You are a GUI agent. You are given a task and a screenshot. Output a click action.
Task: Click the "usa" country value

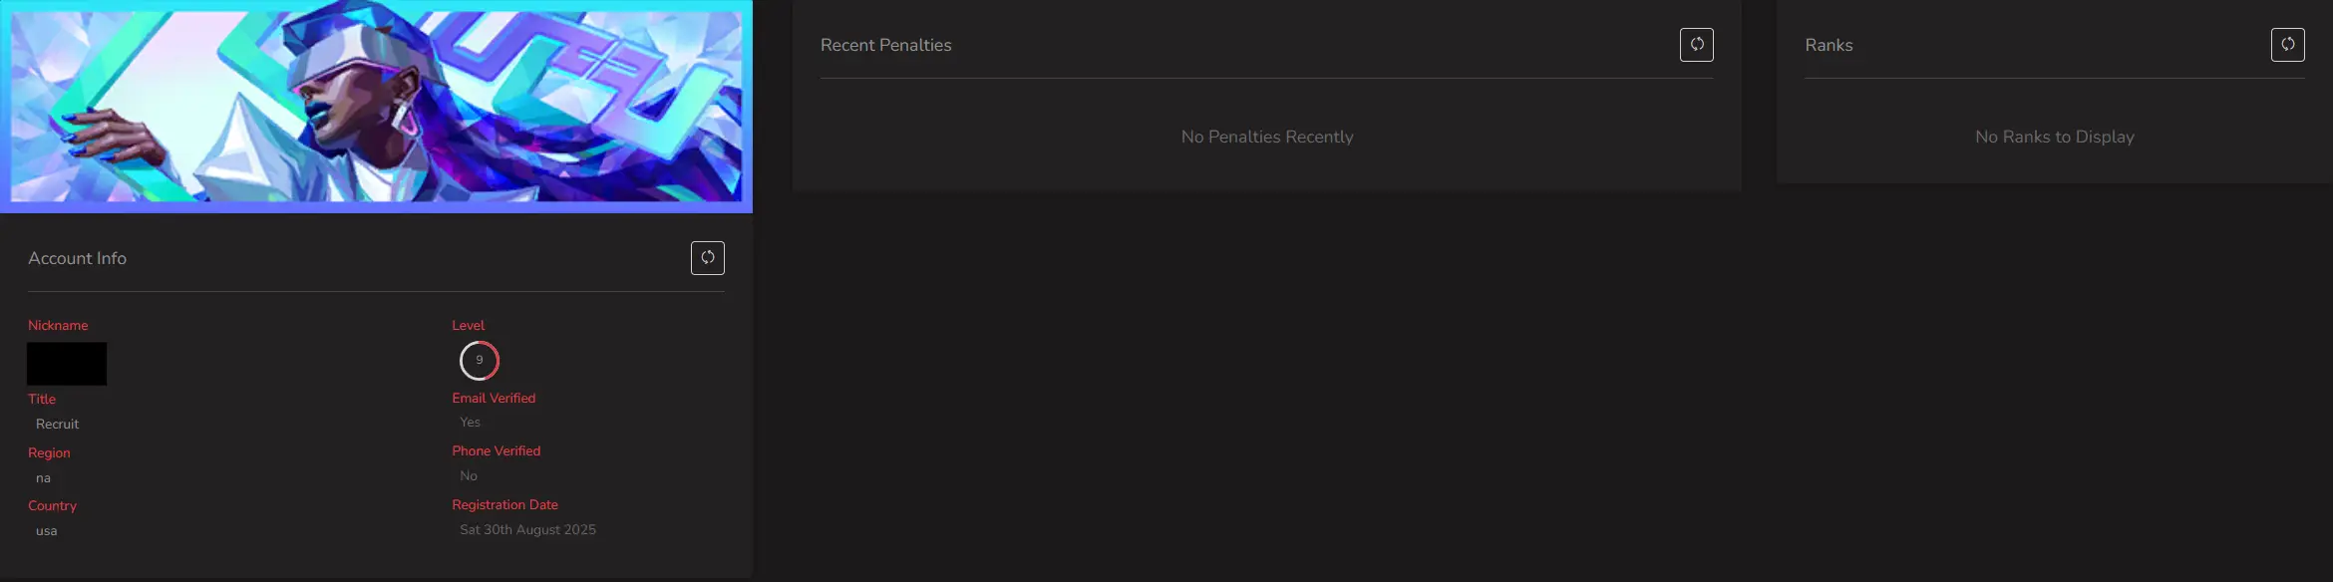pyautogui.click(x=46, y=530)
